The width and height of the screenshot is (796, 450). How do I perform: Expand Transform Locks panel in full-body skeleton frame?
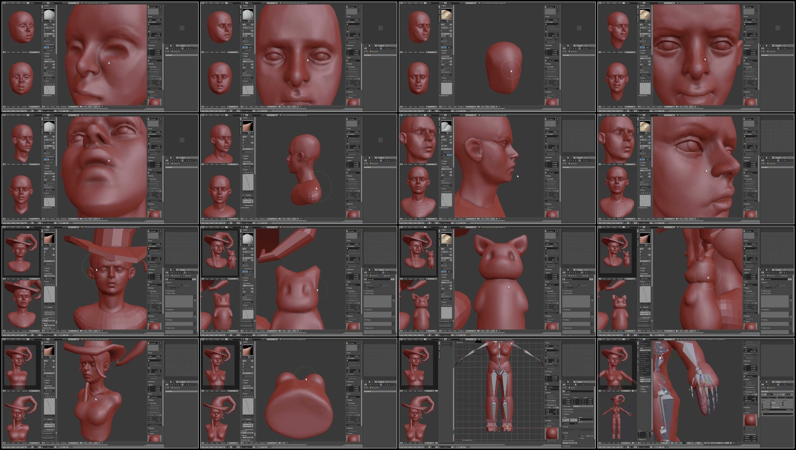[568, 412]
